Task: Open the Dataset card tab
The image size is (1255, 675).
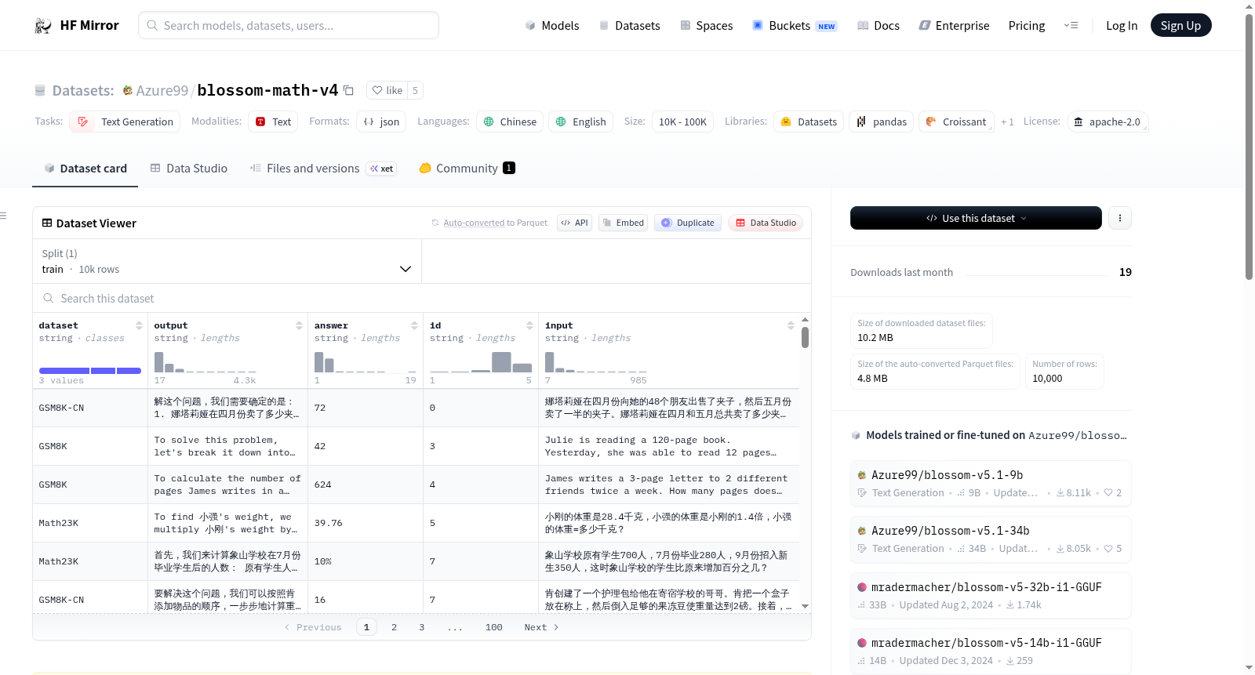Action: coord(85,169)
